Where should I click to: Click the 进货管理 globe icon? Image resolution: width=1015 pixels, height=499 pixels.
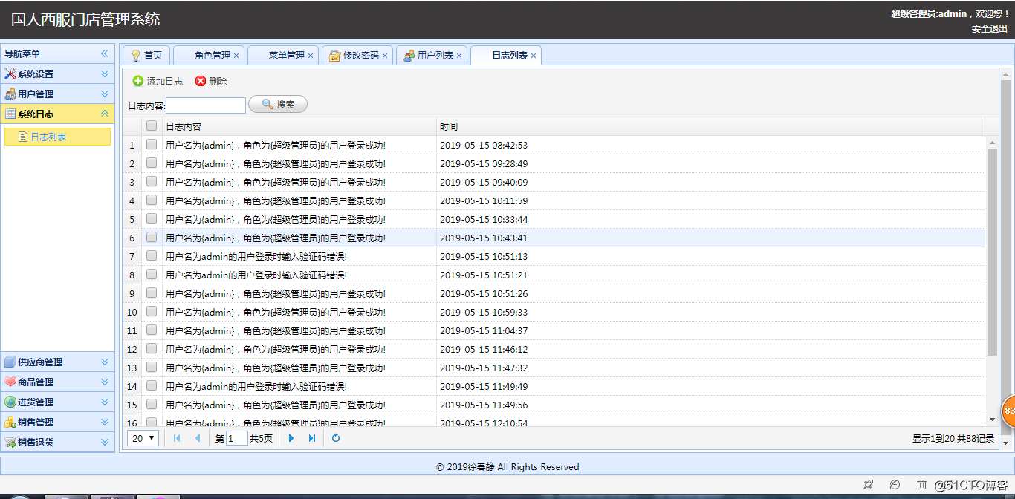(10, 402)
